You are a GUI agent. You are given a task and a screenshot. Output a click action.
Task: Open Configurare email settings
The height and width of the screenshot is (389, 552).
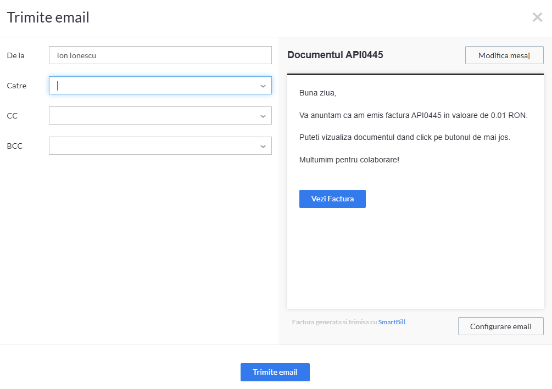click(x=500, y=326)
